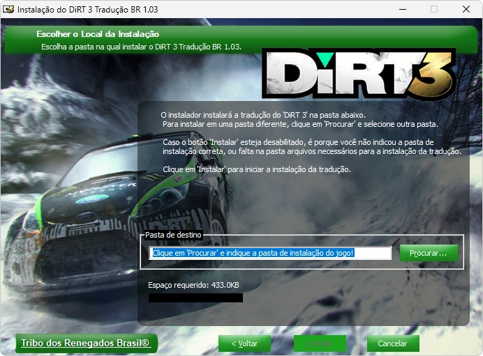Click the 'Escolher o Local da Instalação' heading

click(x=98, y=34)
